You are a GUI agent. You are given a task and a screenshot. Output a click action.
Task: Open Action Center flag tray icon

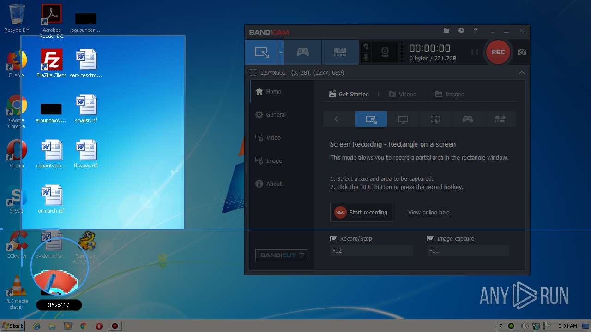pyautogui.click(x=547, y=326)
